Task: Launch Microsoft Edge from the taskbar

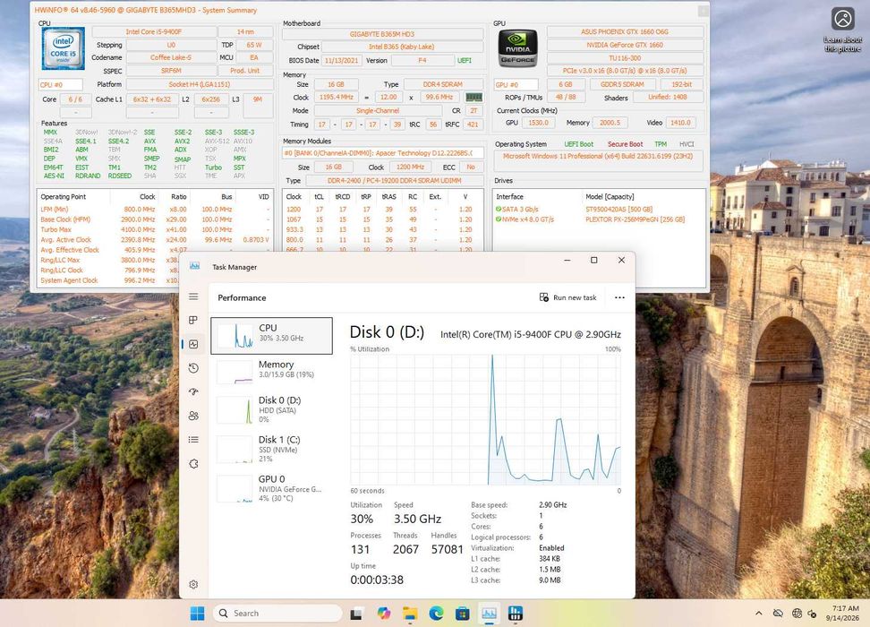Action: coord(436,613)
